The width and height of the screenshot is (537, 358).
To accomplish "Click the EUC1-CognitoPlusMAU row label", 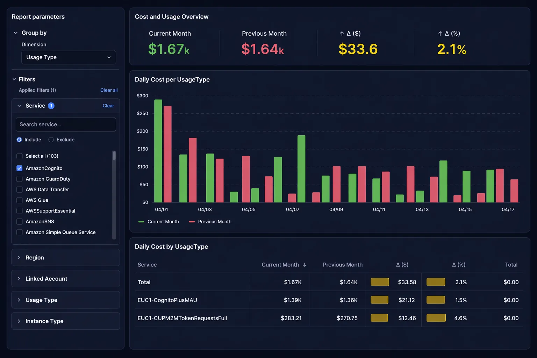I will pos(167,300).
